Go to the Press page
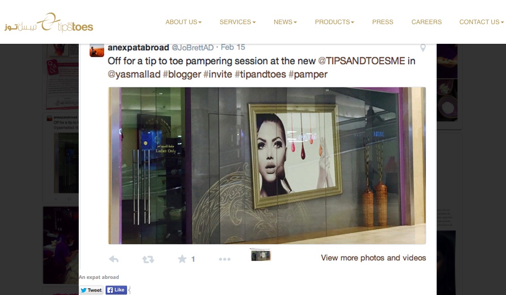Viewport: 506px width, 295px height. [383, 22]
